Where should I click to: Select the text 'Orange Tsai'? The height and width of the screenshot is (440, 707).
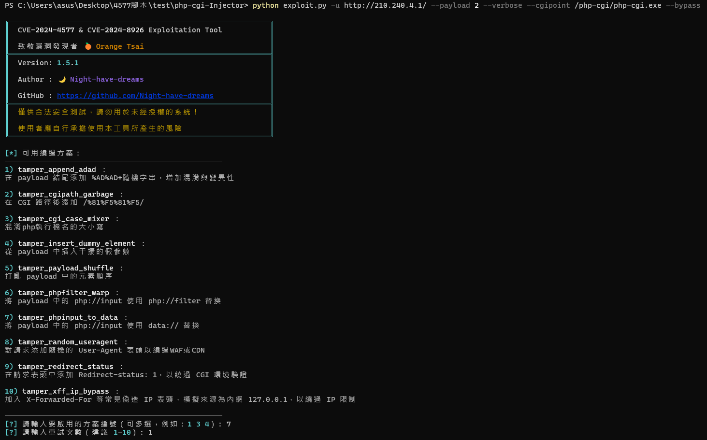[x=120, y=46]
